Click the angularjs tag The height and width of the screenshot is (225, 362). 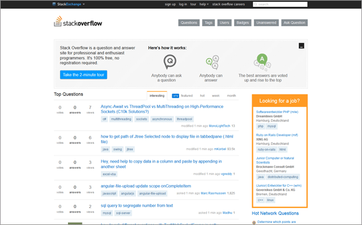click(127, 194)
